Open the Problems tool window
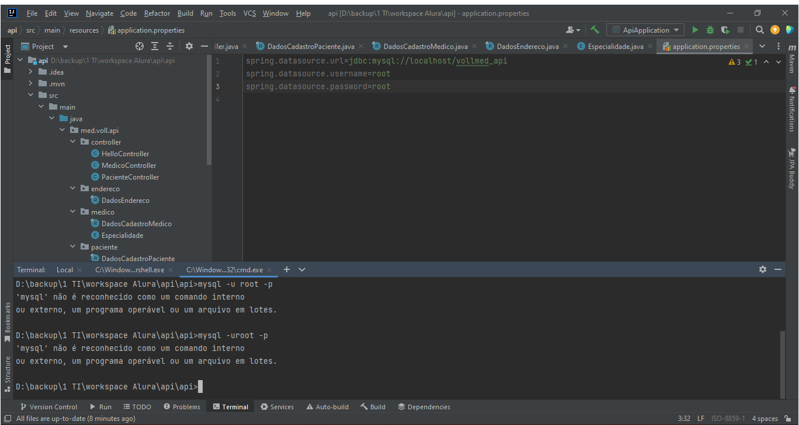The width and height of the screenshot is (799, 425). (x=182, y=406)
